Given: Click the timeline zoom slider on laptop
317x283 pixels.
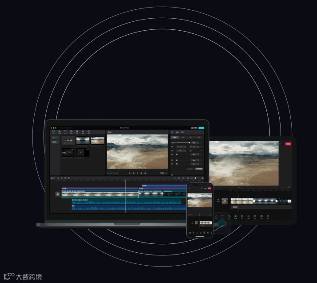Looking at the screenshot, I should point(193,178).
